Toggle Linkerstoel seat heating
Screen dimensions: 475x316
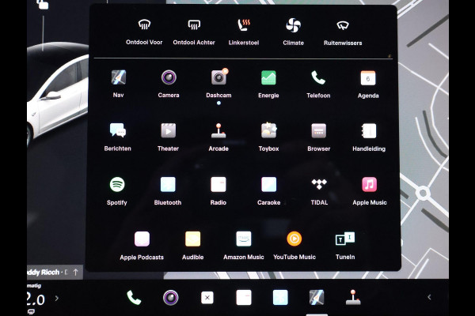click(244, 25)
